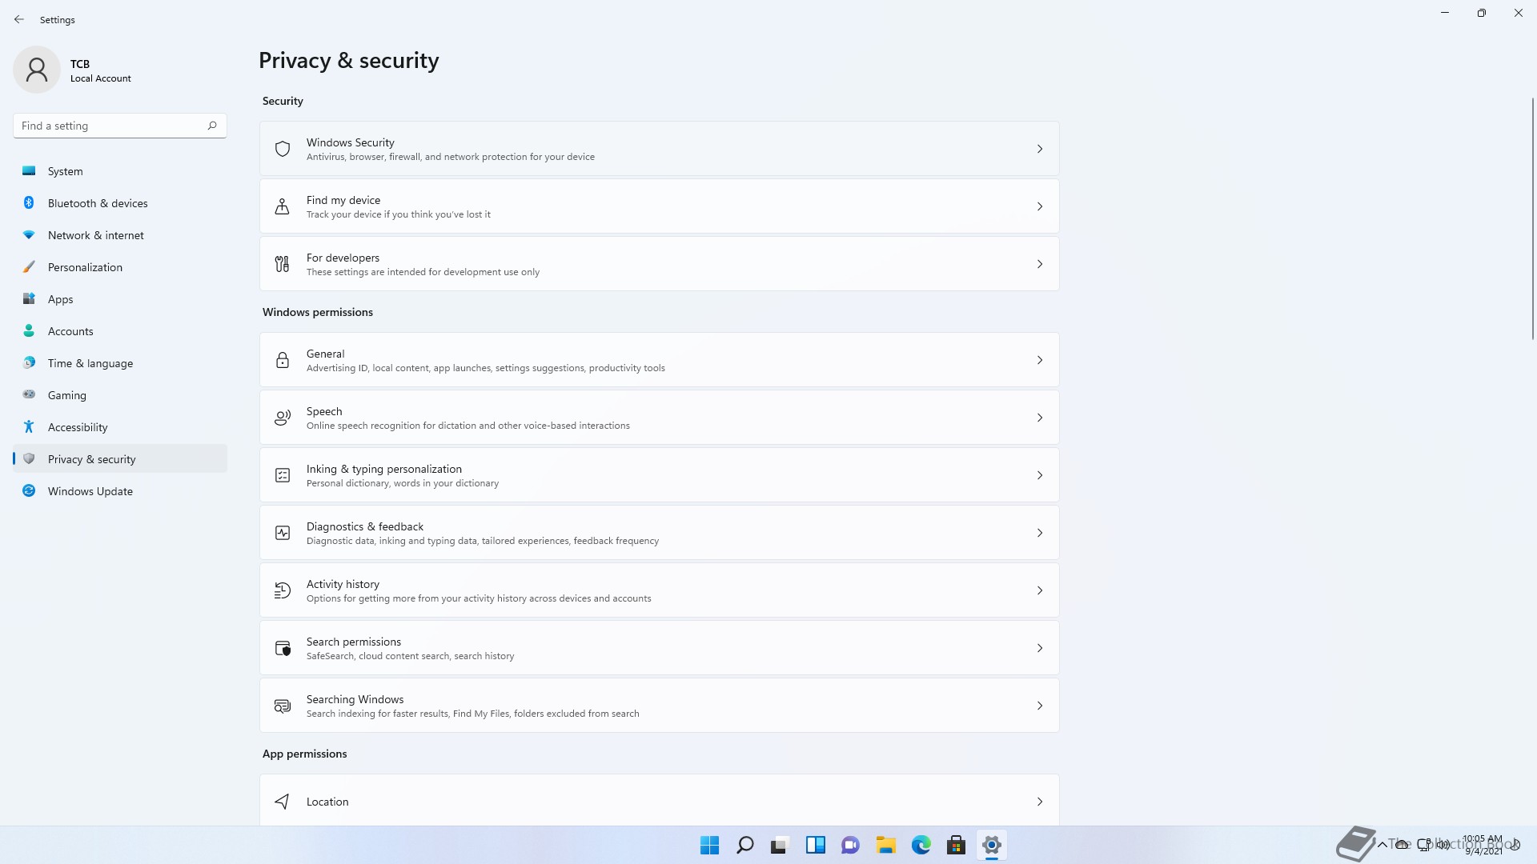Click the back arrow in Settings
The image size is (1537, 864).
[19, 19]
